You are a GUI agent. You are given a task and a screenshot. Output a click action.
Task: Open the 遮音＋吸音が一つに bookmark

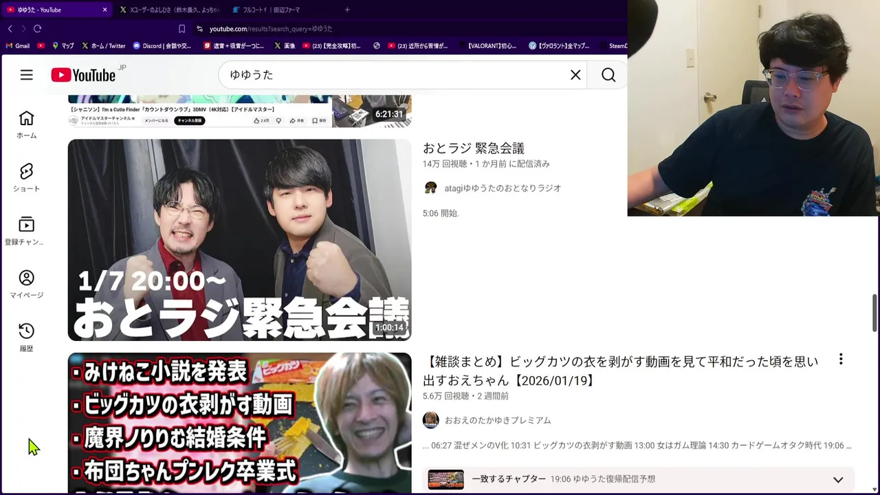[234, 46]
